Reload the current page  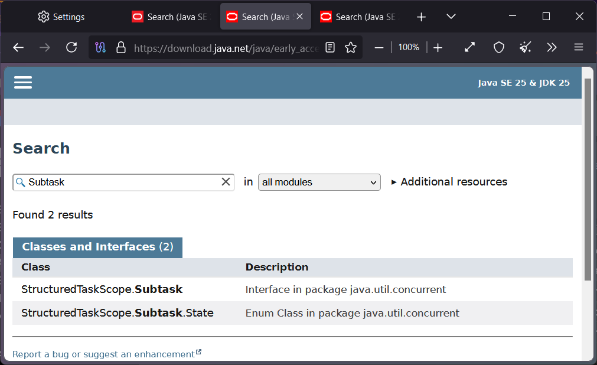coord(71,48)
